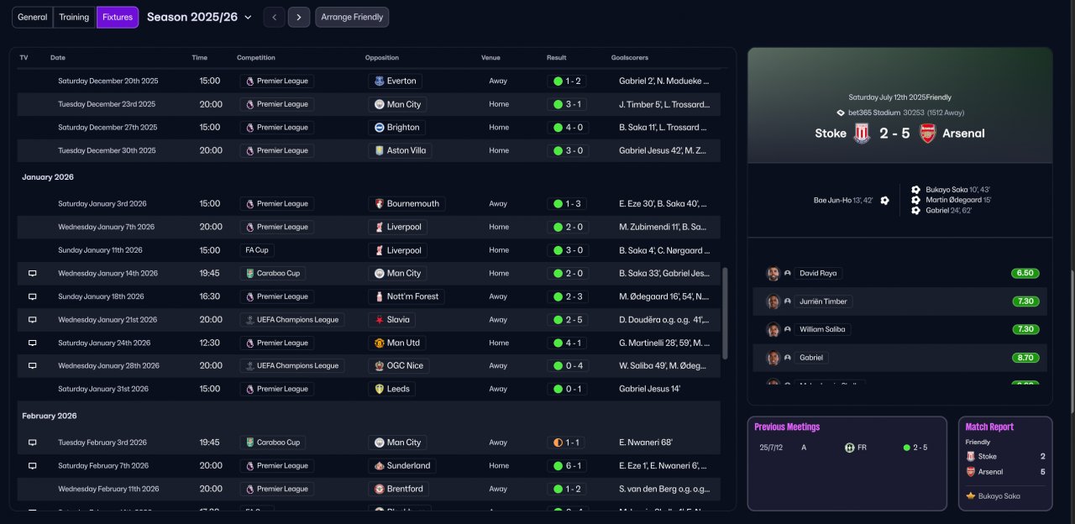Click the Man City badge on December 23rd row
The image size is (1075, 524).
point(379,104)
